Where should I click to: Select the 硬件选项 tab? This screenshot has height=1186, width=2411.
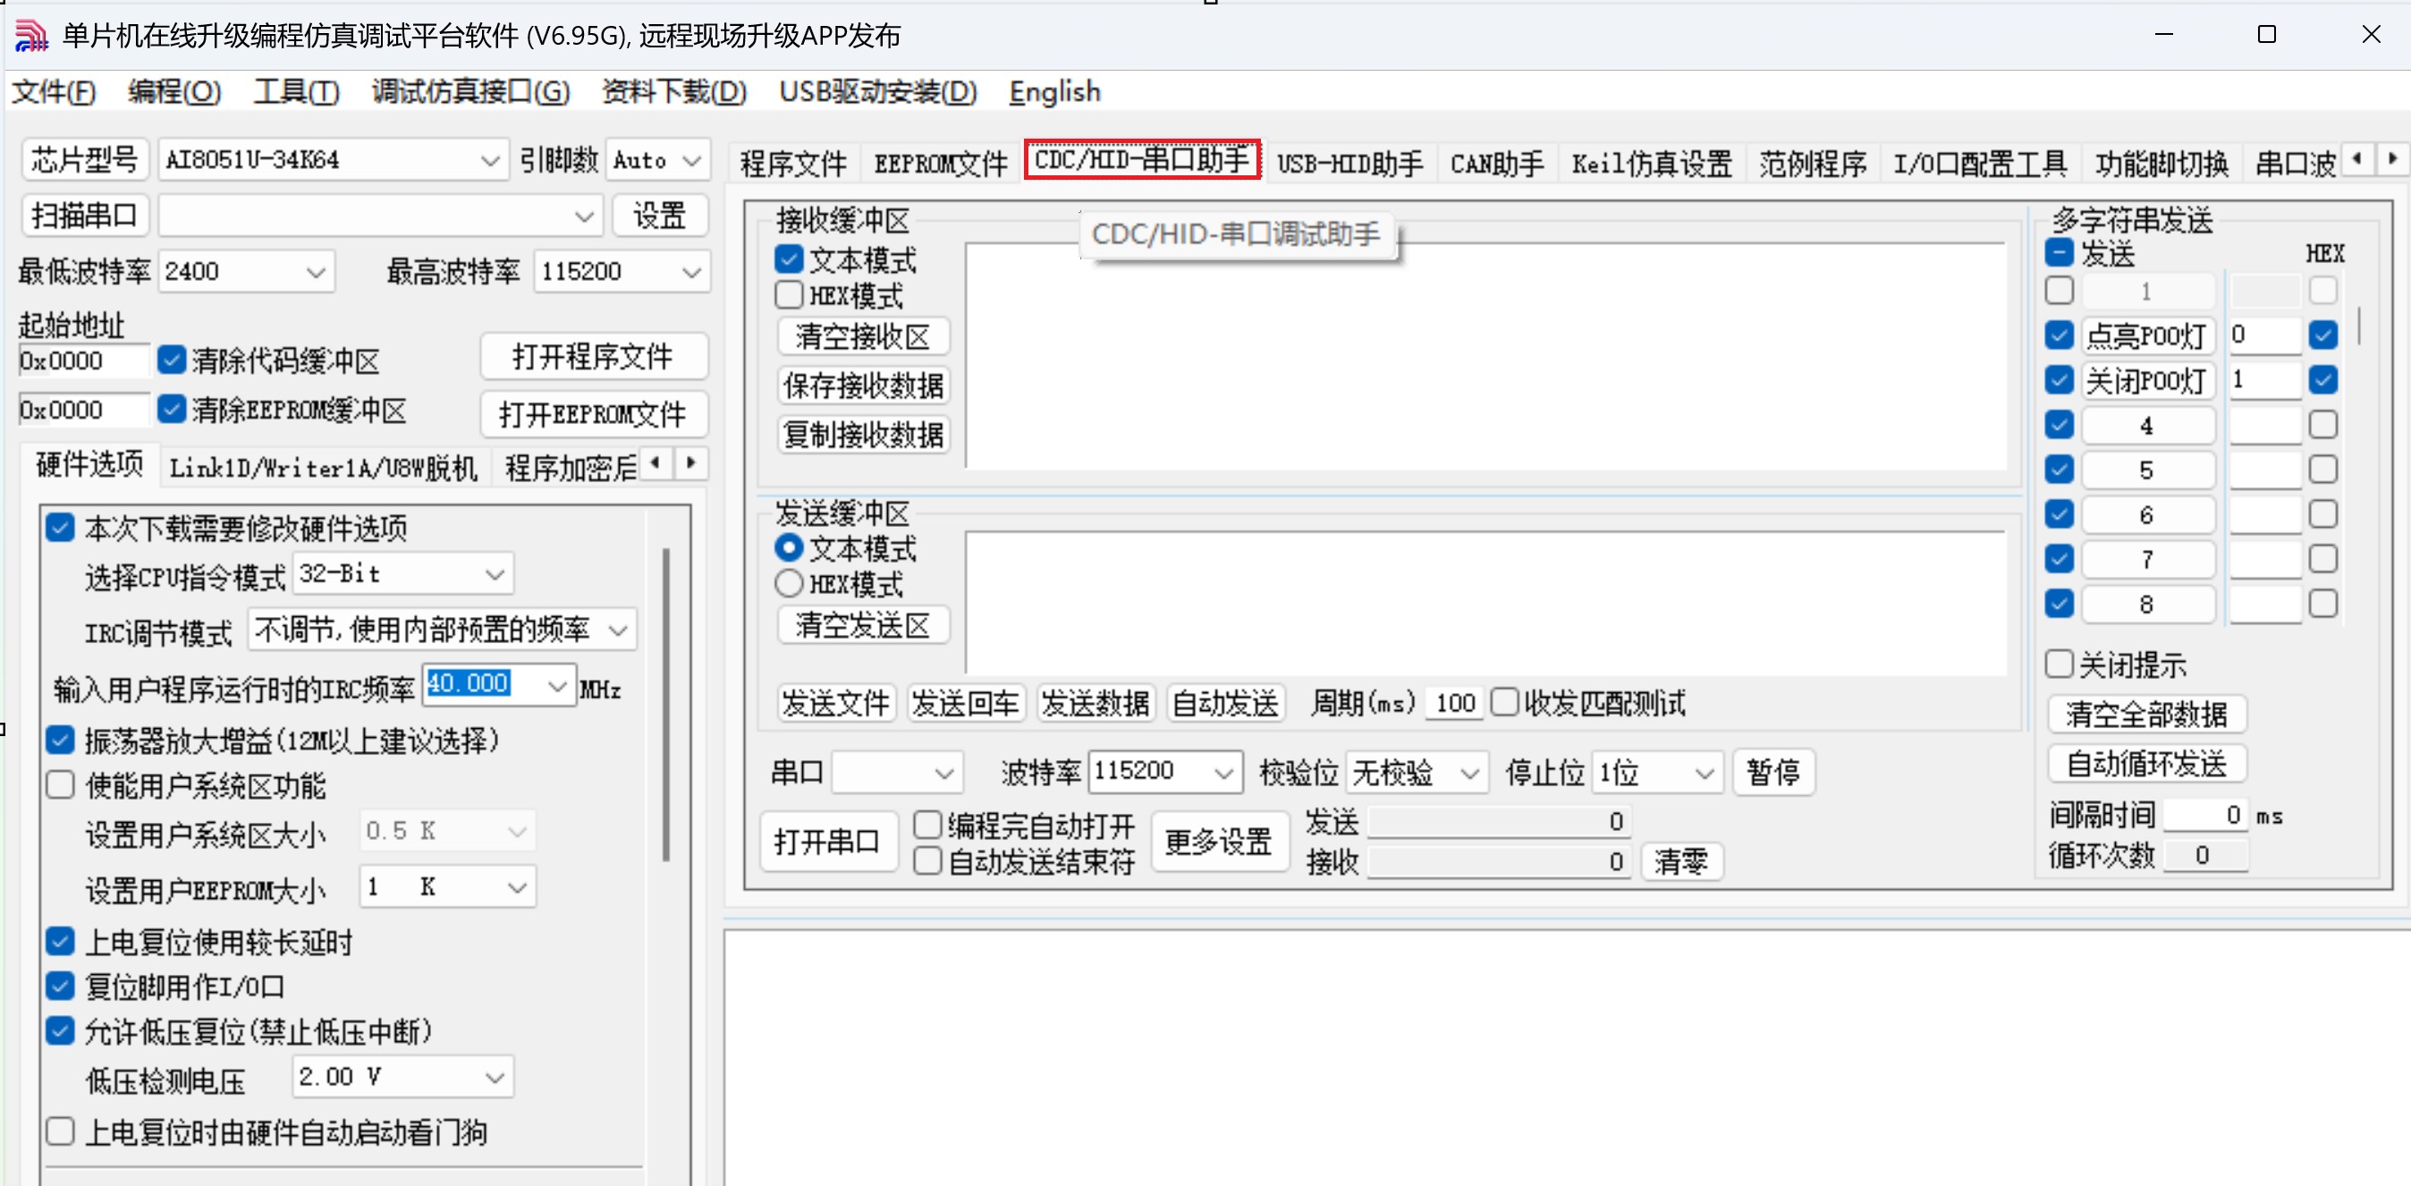(89, 463)
